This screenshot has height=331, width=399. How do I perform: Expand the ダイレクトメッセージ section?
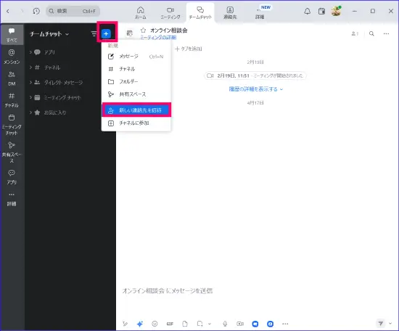[x=56, y=83]
